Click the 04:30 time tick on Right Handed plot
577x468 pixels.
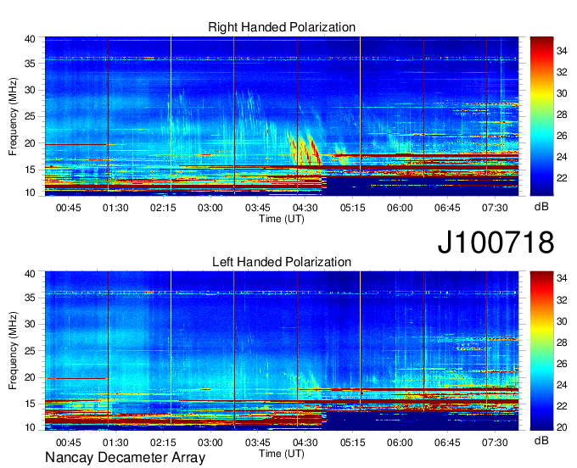[305, 208]
